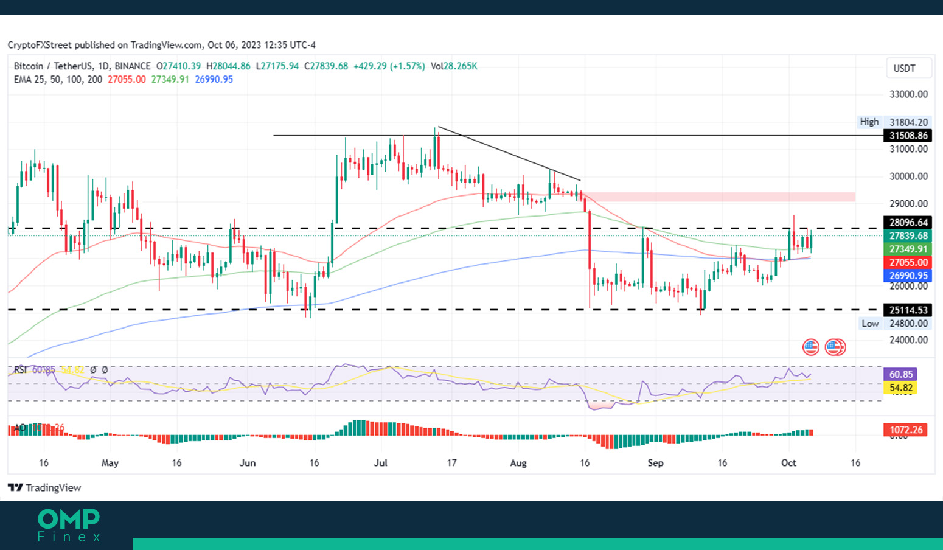Viewport: 943px width, 550px height.
Task: Click the blue EMA legend value 26990.95
Action: click(214, 79)
